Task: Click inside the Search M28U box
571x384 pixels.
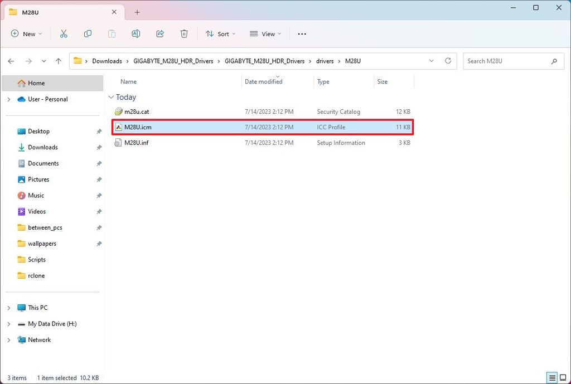Action: click(507, 61)
